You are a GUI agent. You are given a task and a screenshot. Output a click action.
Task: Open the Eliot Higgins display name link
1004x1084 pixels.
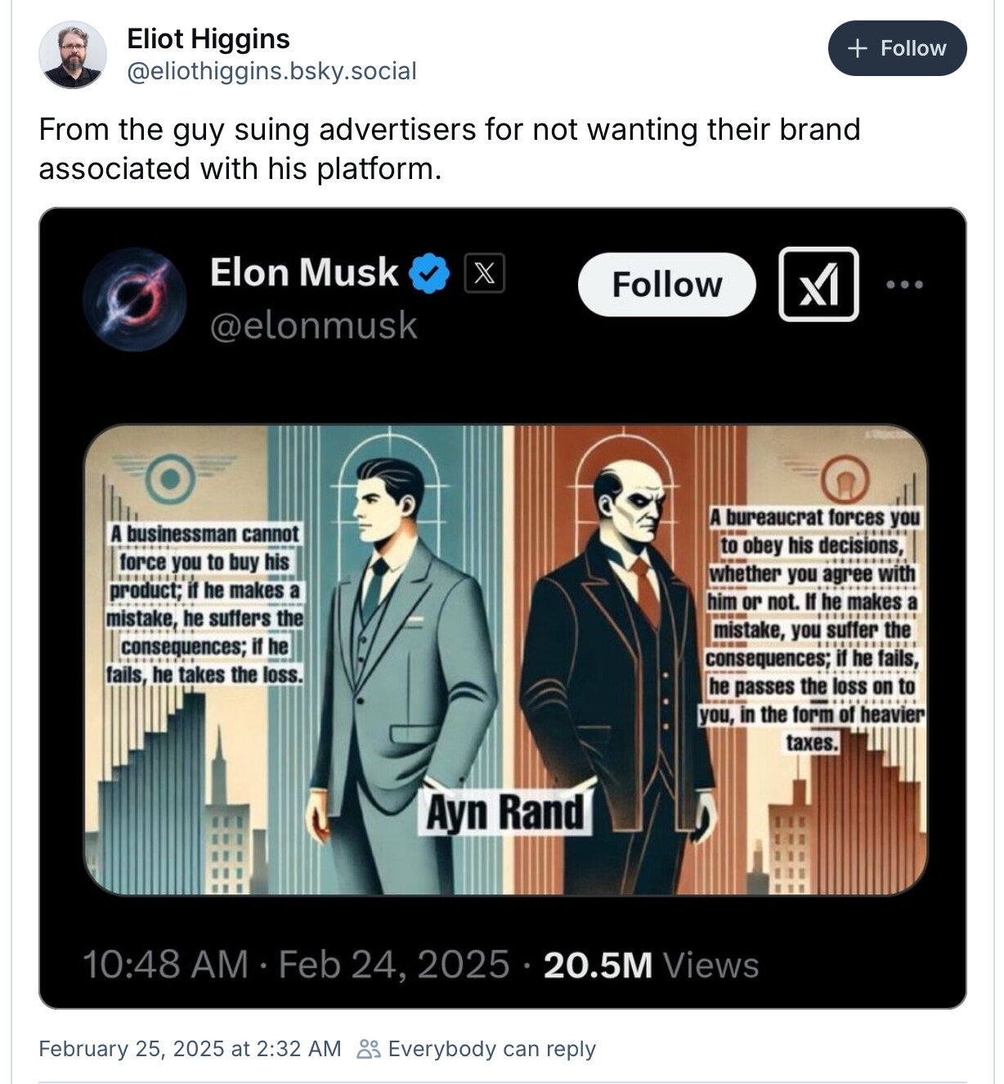tap(208, 38)
